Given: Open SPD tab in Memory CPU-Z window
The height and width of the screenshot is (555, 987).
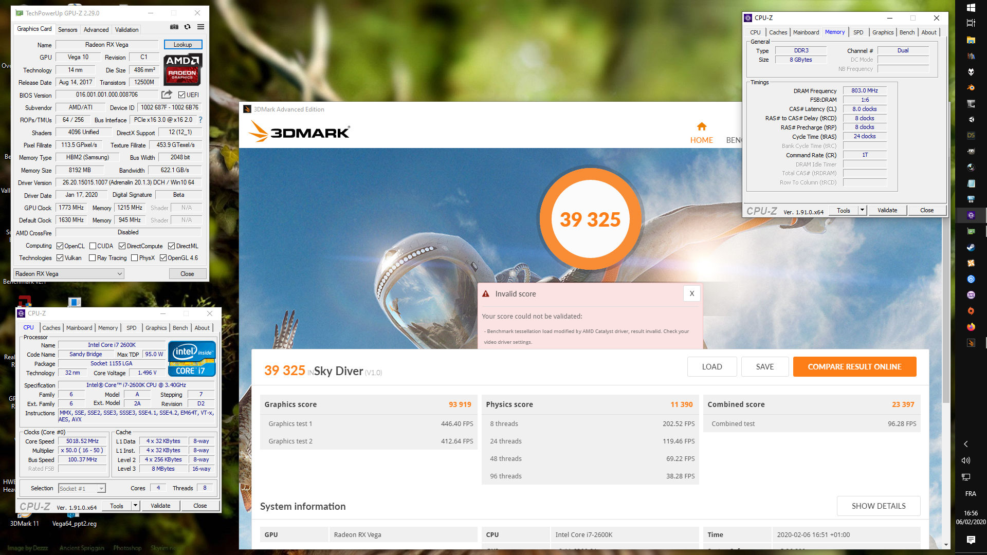Looking at the screenshot, I should pyautogui.click(x=858, y=32).
